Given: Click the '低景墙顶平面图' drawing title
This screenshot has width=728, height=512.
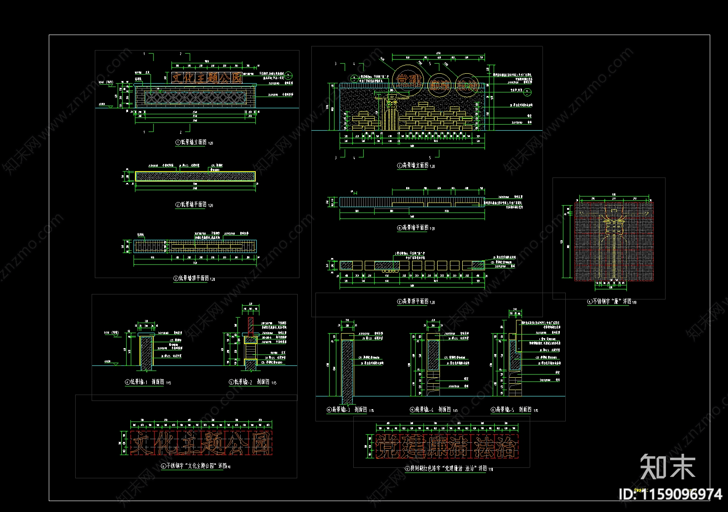Looking at the screenshot, I should tap(194, 279).
